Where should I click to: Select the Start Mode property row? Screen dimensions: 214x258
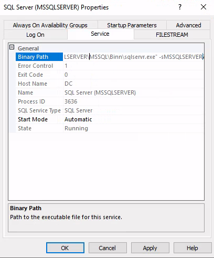[x=110, y=119]
